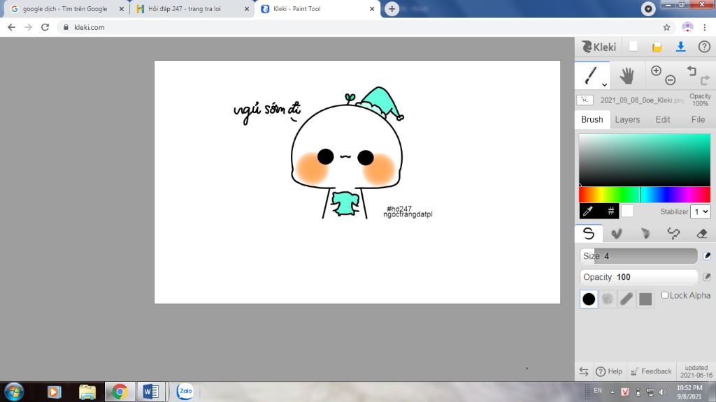Switch to the Layers tab
The image size is (716, 402).
coord(627,119)
